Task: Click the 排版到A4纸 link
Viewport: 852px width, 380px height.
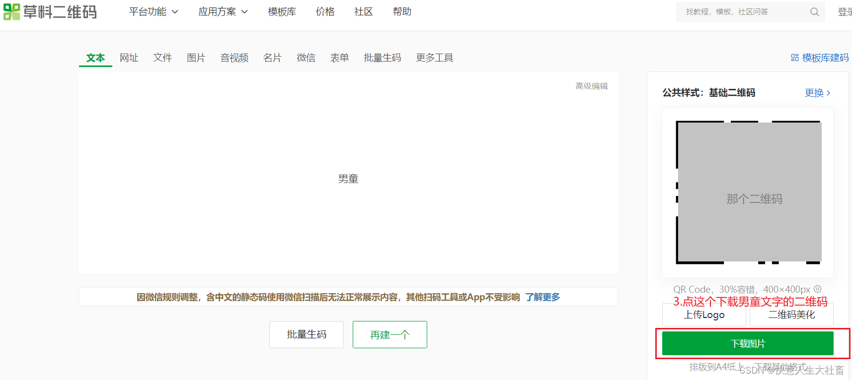Action: click(715, 367)
